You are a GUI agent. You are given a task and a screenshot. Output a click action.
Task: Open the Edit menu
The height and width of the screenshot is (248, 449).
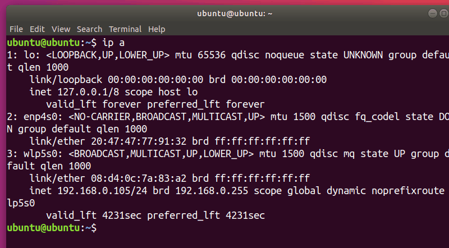[x=37, y=29]
